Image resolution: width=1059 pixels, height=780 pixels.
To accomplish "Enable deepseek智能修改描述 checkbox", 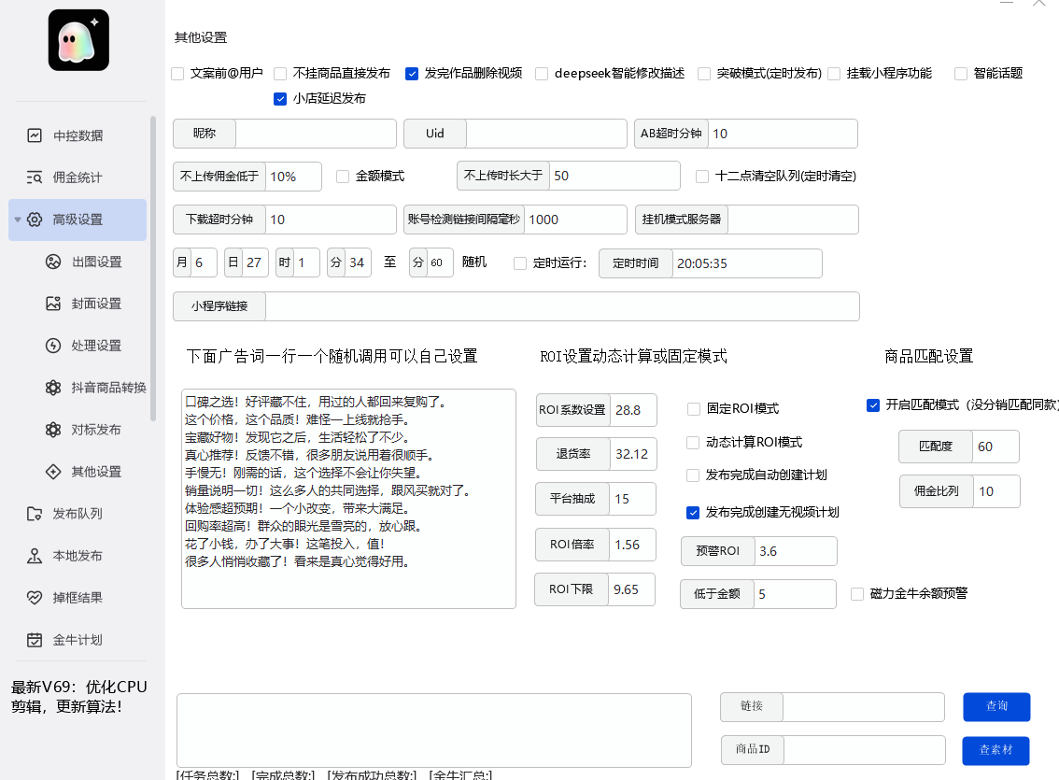I will tap(542, 74).
